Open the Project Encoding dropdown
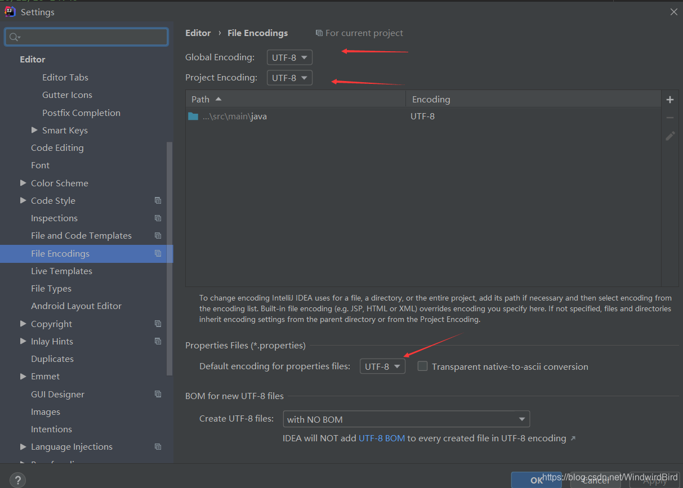The width and height of the screenshot is (683, 488). click(x=289, y=78)
